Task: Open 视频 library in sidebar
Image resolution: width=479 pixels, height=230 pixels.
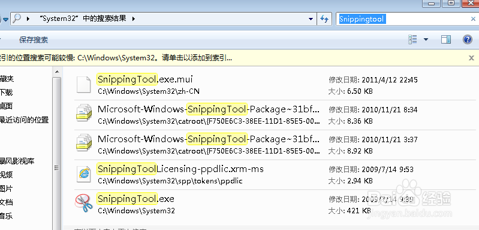Action: (x=7, y=175)
